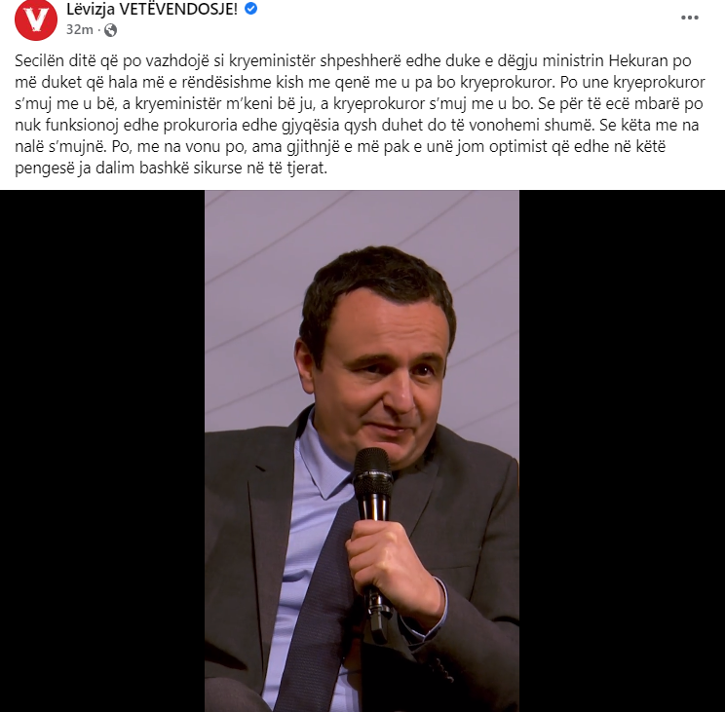Click the black bar right of the video
The image size is (725, 712).
[622, 451]
